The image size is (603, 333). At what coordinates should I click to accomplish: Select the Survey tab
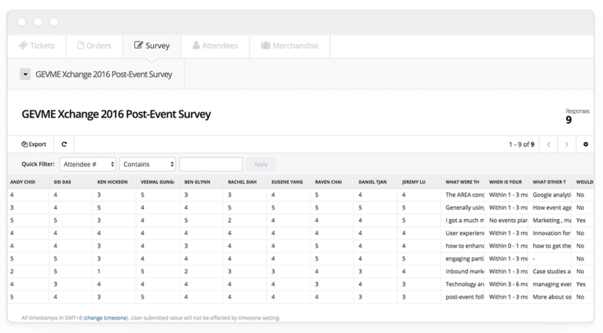coord(152,46)
